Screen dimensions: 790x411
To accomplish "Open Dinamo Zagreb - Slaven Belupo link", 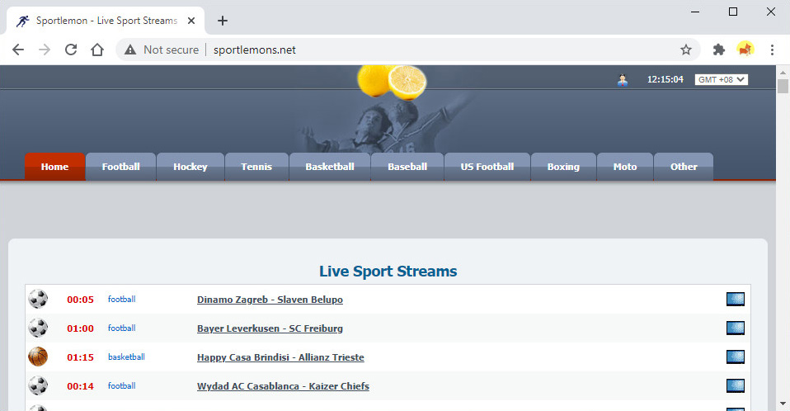I will (x=270, y=300).
